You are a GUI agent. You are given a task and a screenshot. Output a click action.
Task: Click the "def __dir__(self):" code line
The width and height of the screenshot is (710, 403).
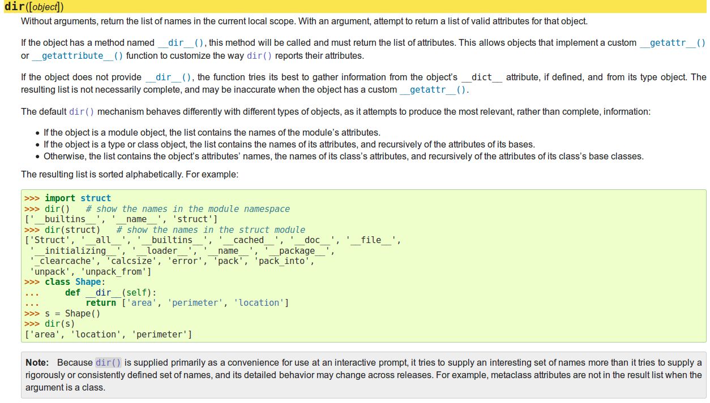coord(110,292)
